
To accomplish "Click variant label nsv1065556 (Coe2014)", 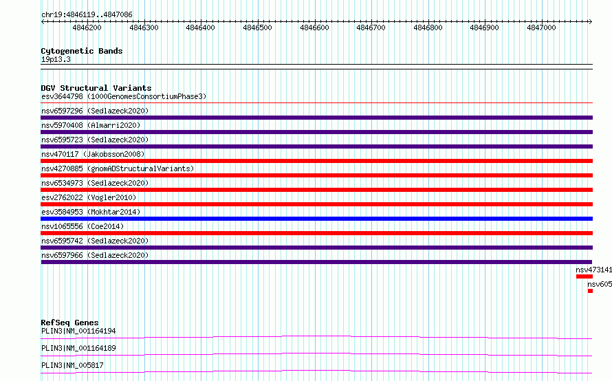I will 83,226.
